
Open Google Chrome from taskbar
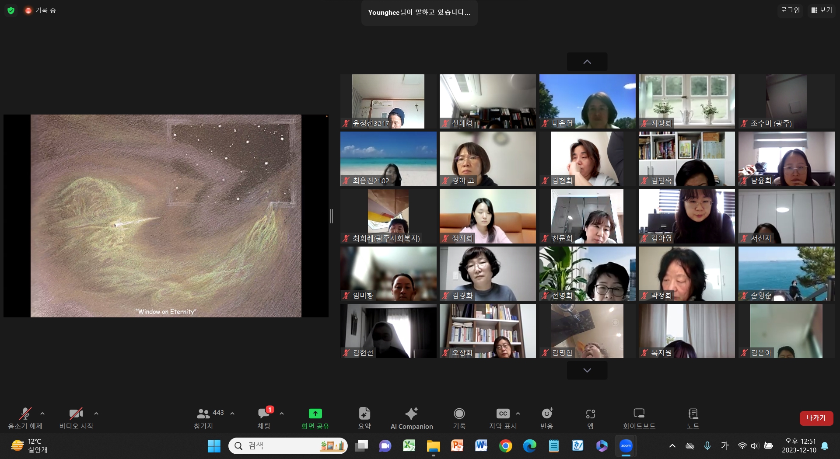(505, 446)
